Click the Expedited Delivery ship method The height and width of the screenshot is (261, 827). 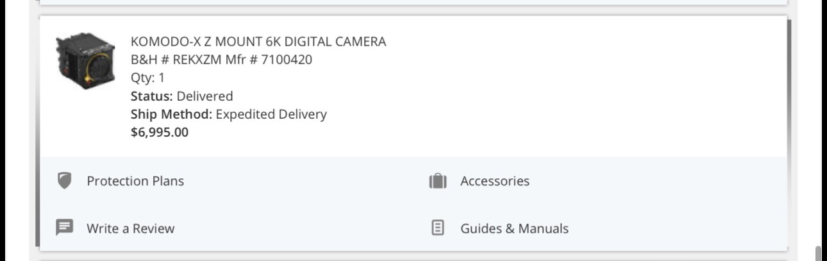[x=271, y=114]
